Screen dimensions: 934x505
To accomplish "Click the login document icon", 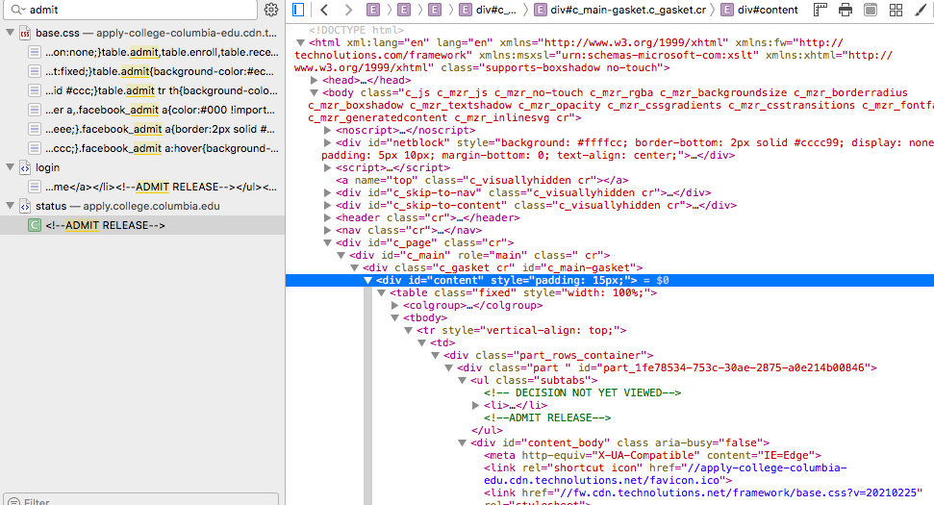I will point(25,168).
